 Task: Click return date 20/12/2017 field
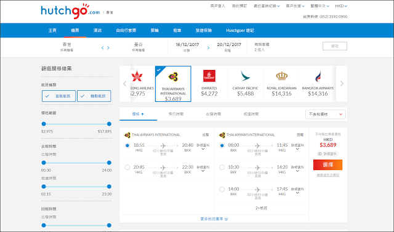pyautogui.click(x=229, y=47)
